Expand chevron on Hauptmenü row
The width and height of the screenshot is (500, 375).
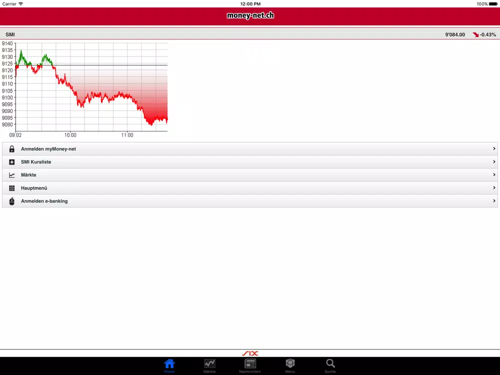(494, 188)
